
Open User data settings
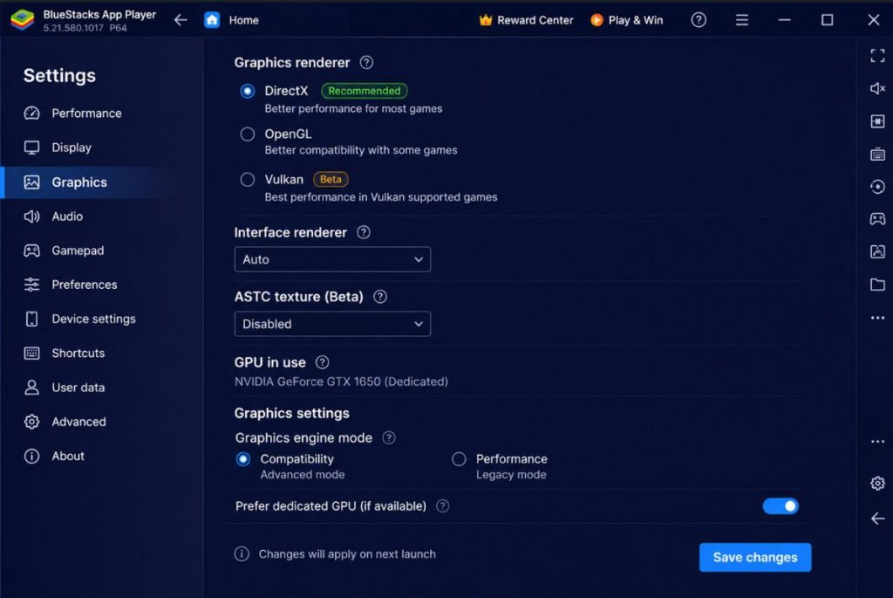click(x=102, y=388)
